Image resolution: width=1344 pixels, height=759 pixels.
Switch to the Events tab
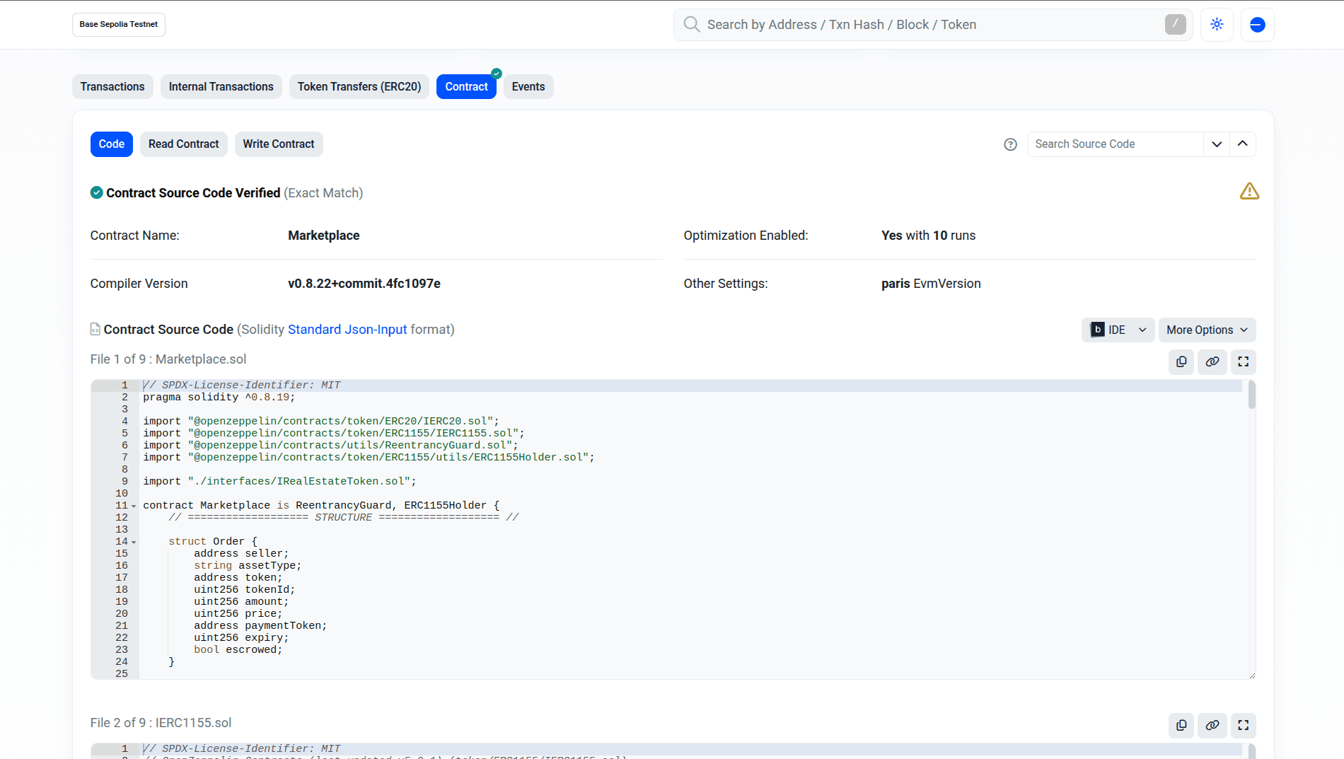tap(528, 86)
